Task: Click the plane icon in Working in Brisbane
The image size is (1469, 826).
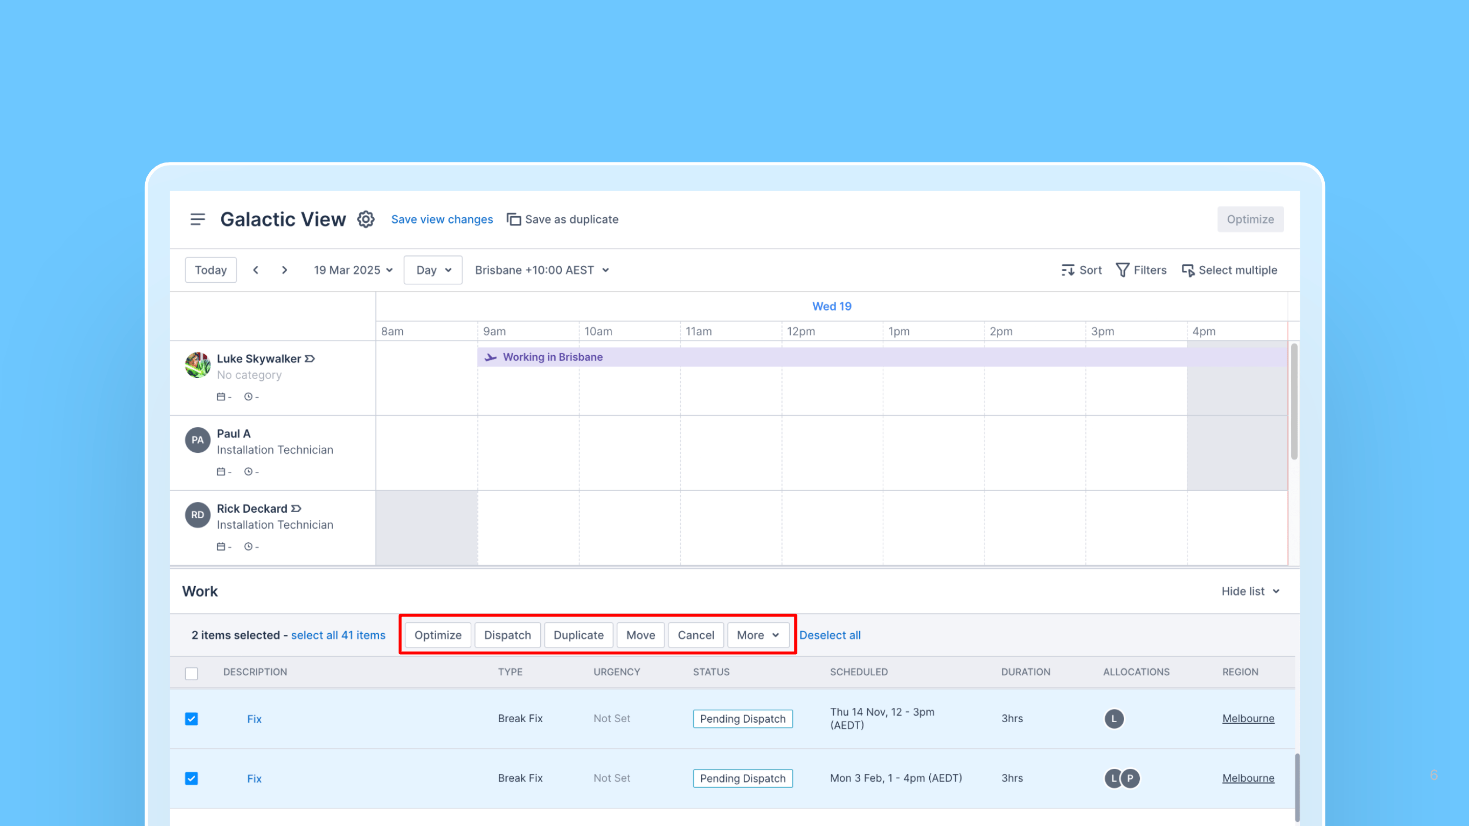Action: tap(490, 357)
